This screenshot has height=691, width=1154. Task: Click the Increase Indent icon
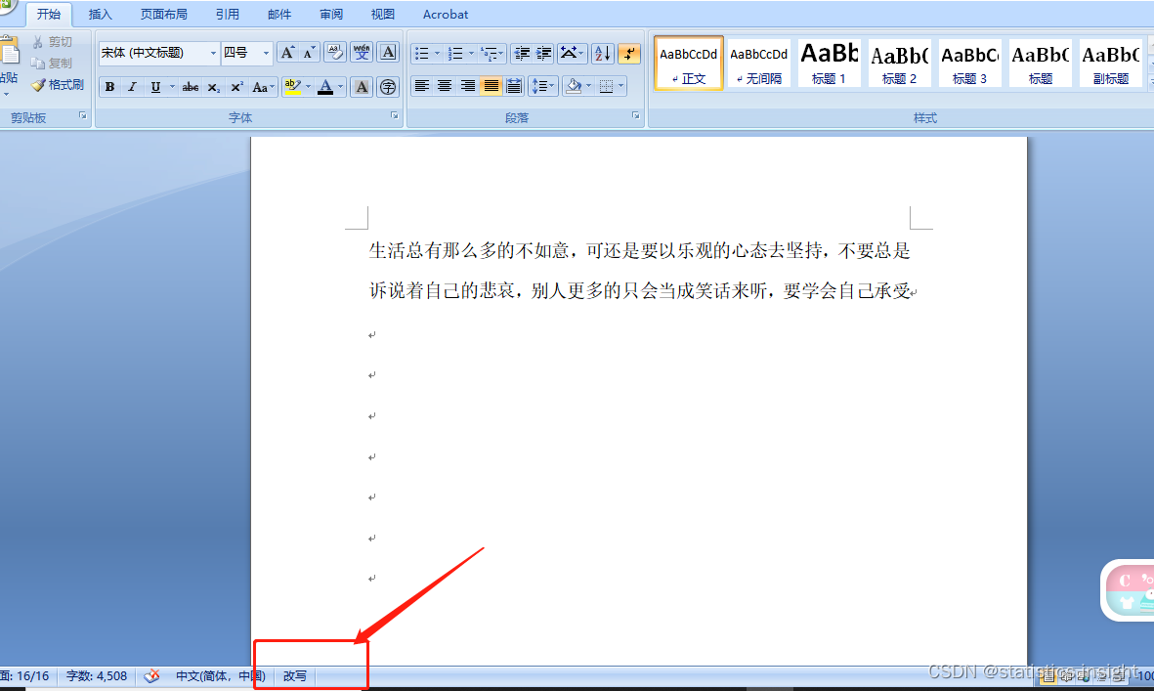tap(544, 53)
